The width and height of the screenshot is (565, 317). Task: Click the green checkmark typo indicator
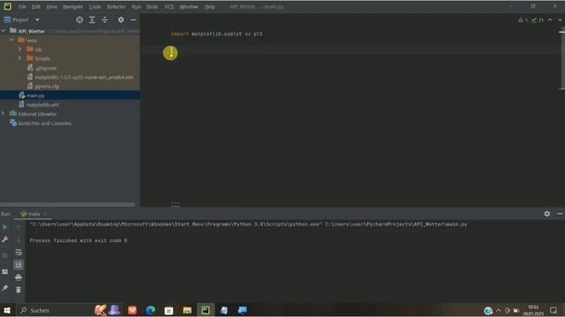pos(538,20)
